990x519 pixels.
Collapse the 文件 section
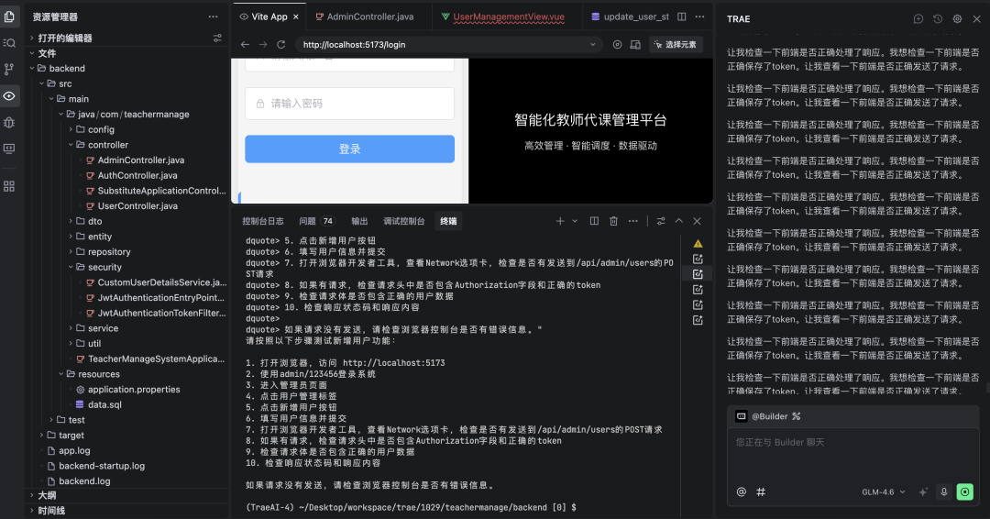47,53
